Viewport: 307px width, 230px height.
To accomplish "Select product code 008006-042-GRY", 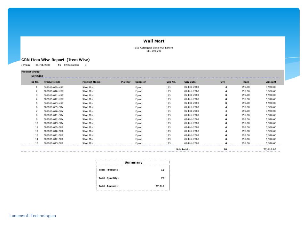I will click(x=53, y=119).
